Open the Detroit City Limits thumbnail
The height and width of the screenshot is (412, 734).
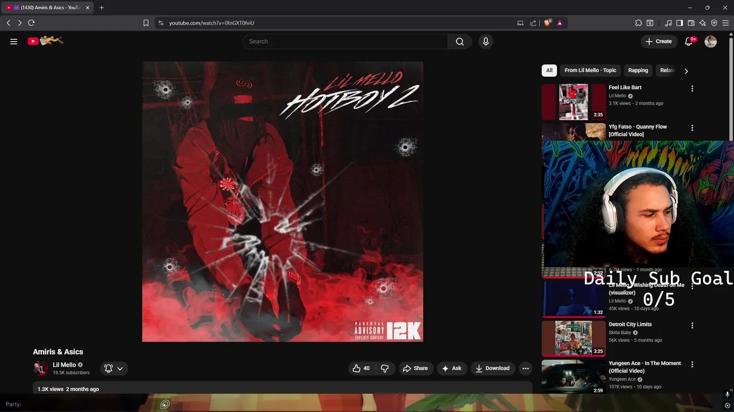[573, 338]
